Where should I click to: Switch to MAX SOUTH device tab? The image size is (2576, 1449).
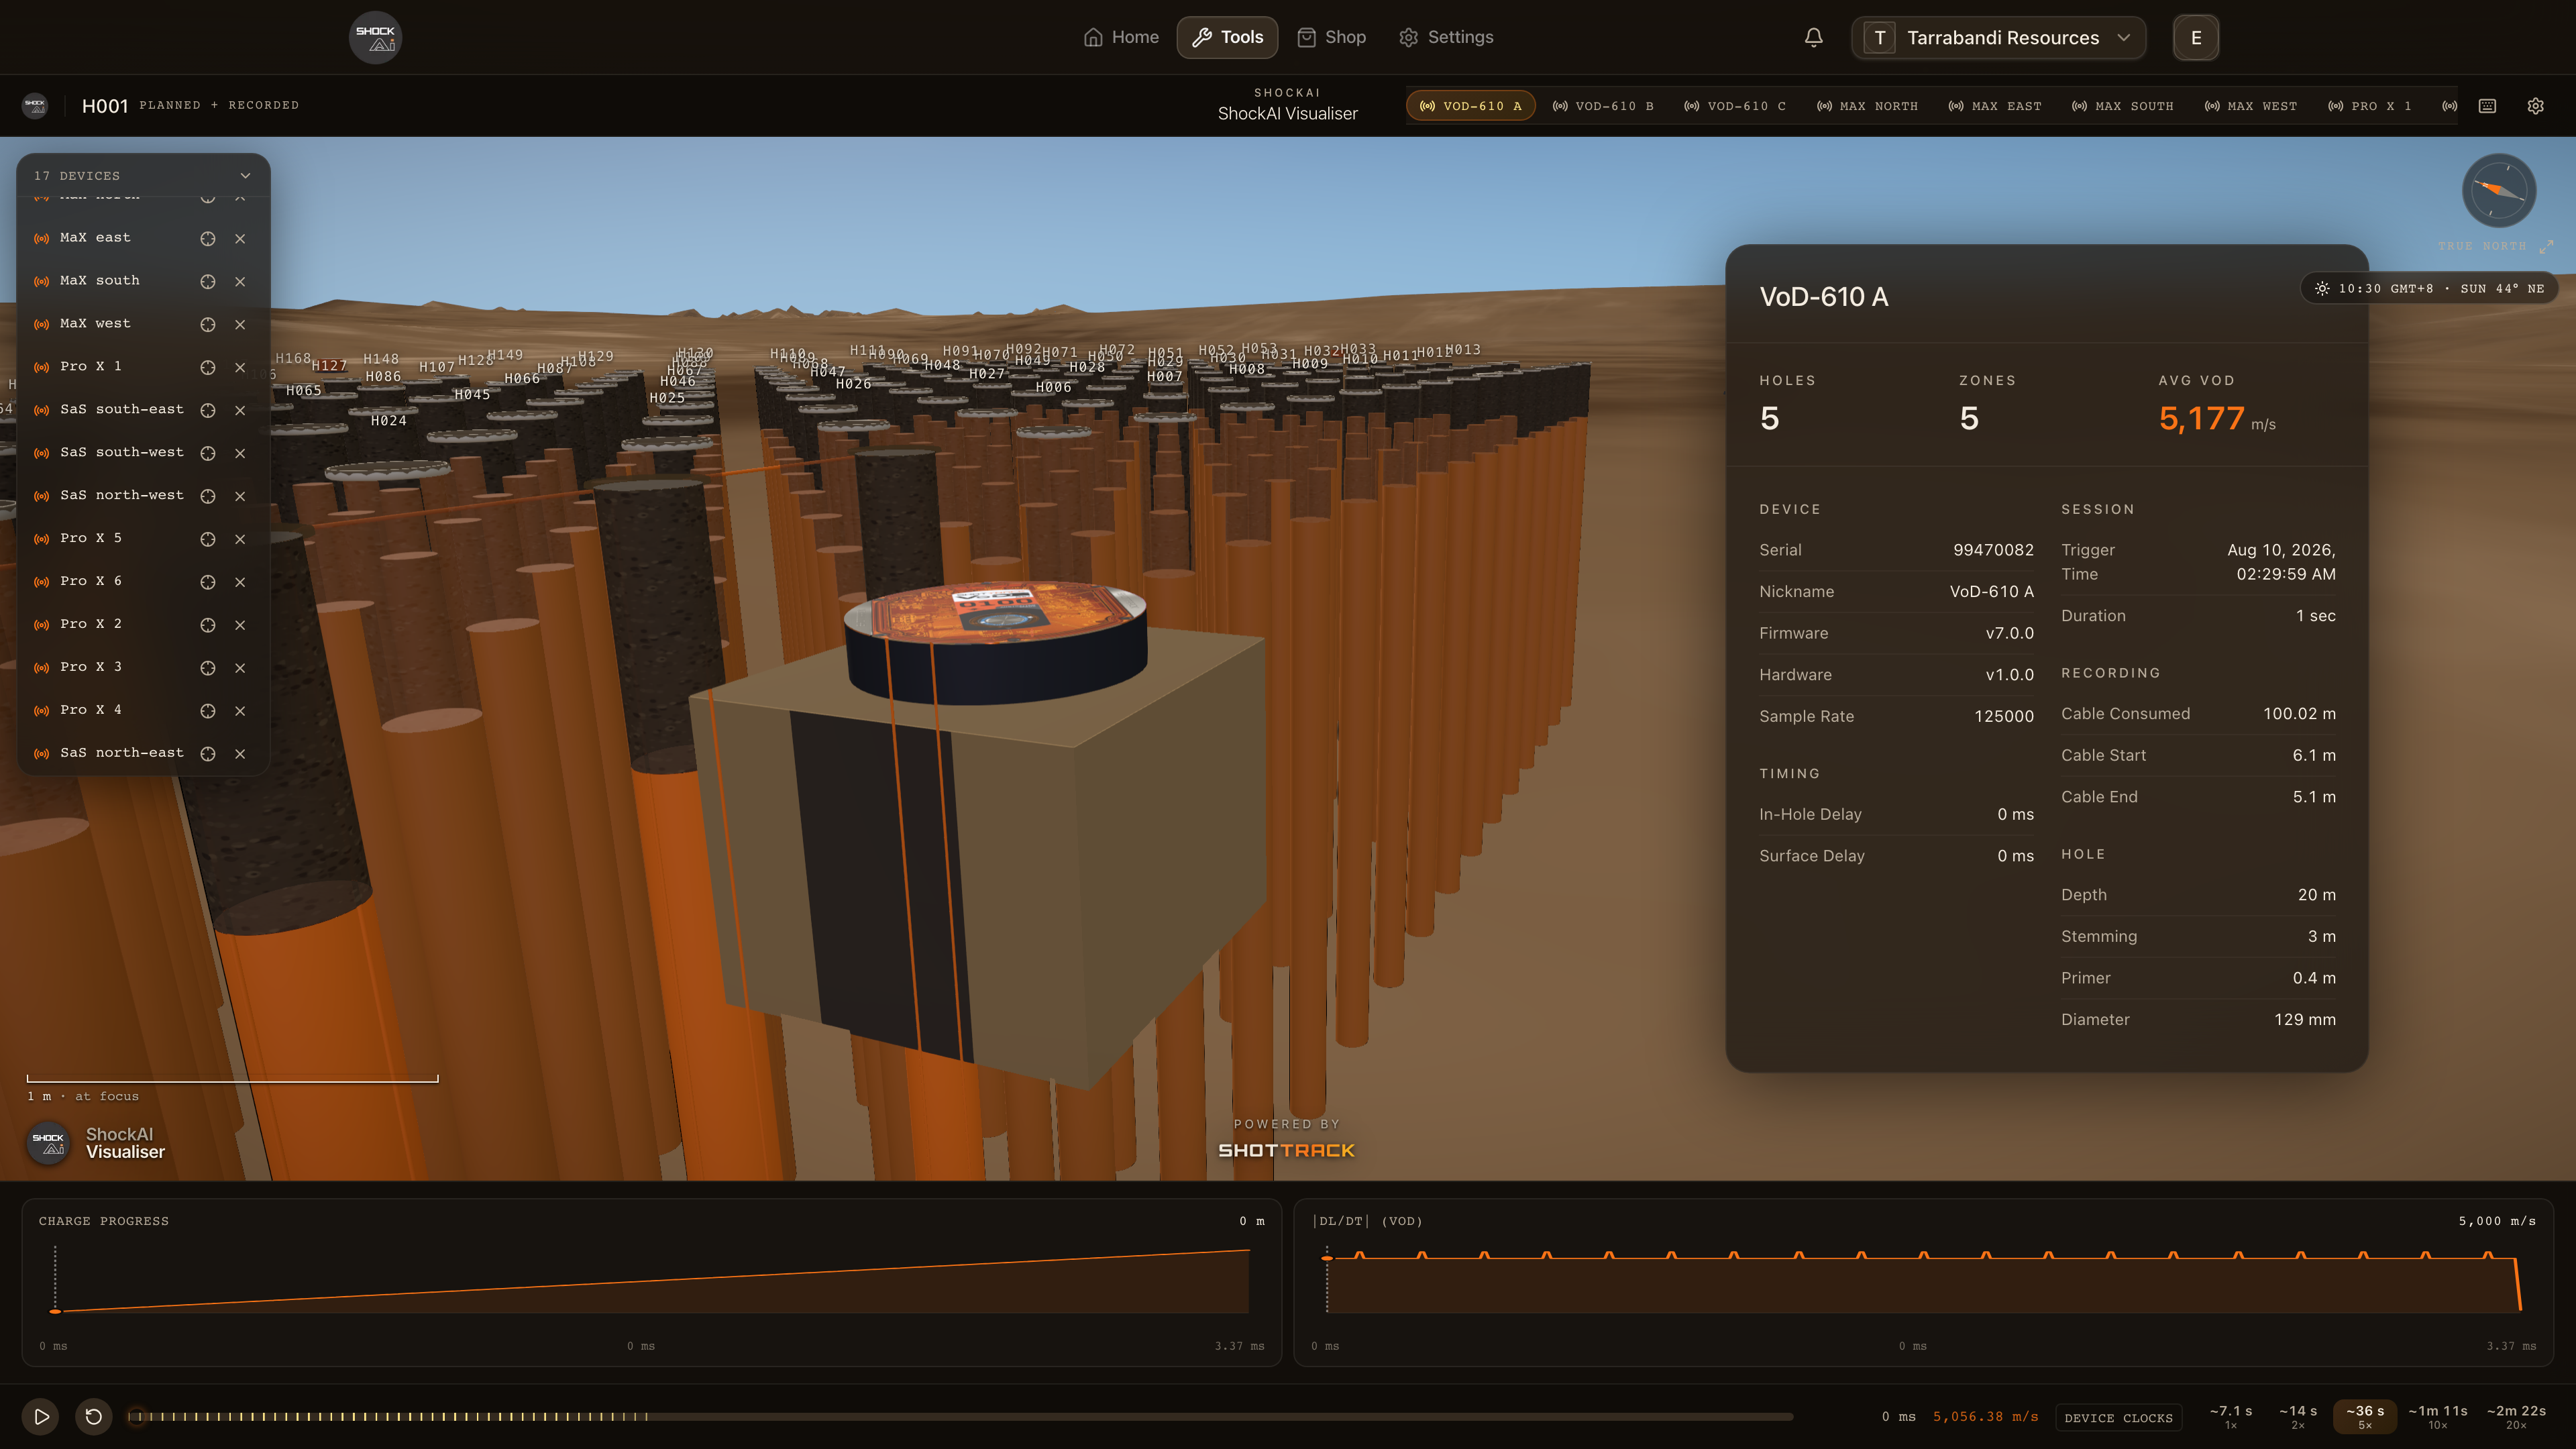[2123, 106]
